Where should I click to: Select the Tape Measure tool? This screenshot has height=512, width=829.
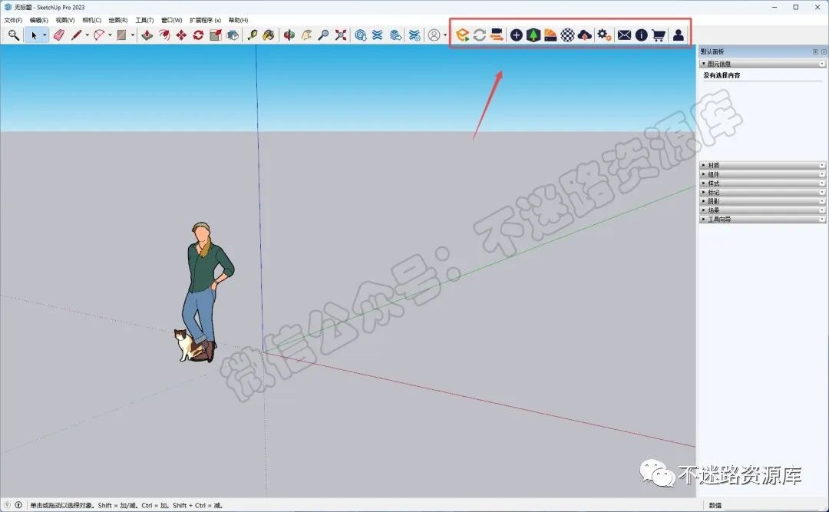[253, 35]
